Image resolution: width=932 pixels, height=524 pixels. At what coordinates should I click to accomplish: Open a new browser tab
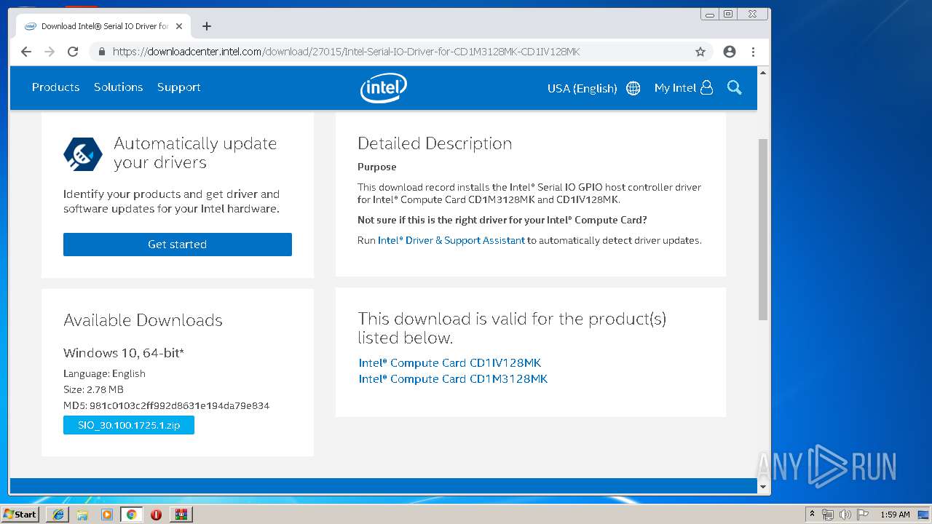point(207,26)
